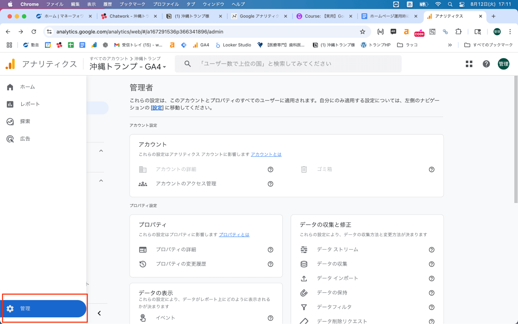Open 探索 from the Analytics sidebar
This screenshot has height=324, width=518.
pyautogui.click(x=25, y=121)
